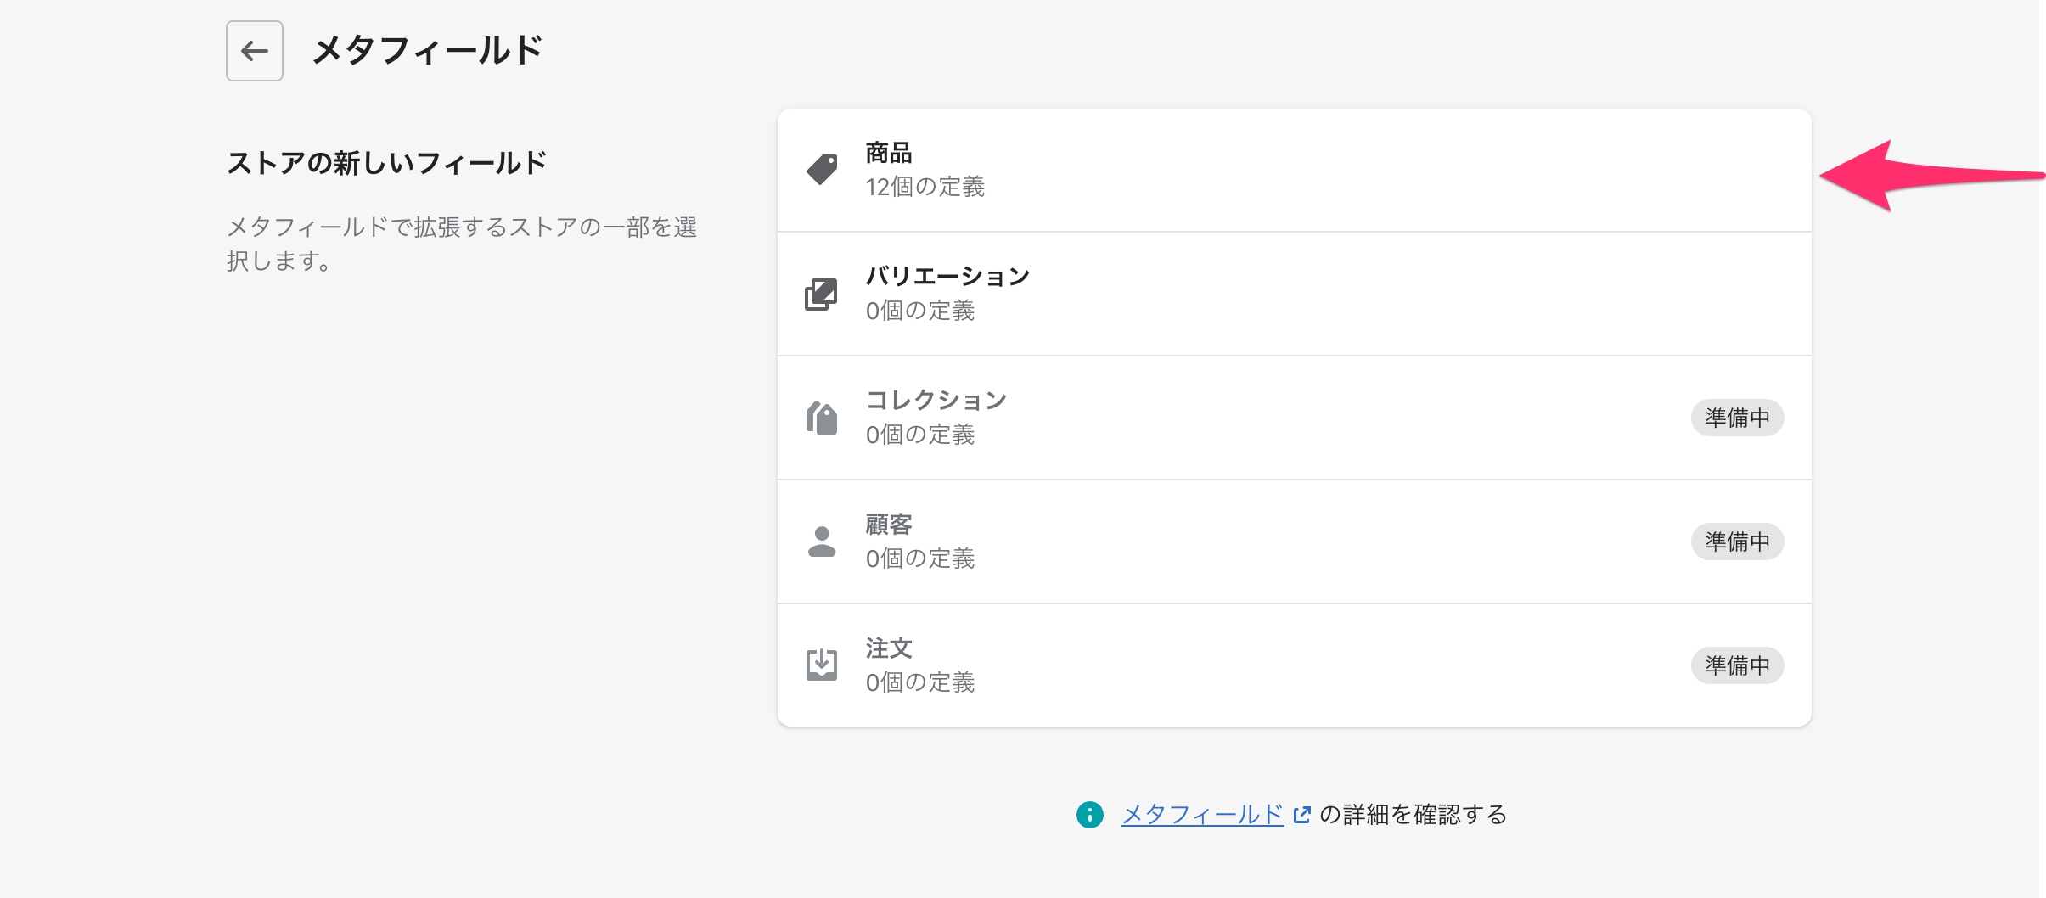Click the product tag icon
Viewport: 2046px width, 898px height.
tap(822, 170)
